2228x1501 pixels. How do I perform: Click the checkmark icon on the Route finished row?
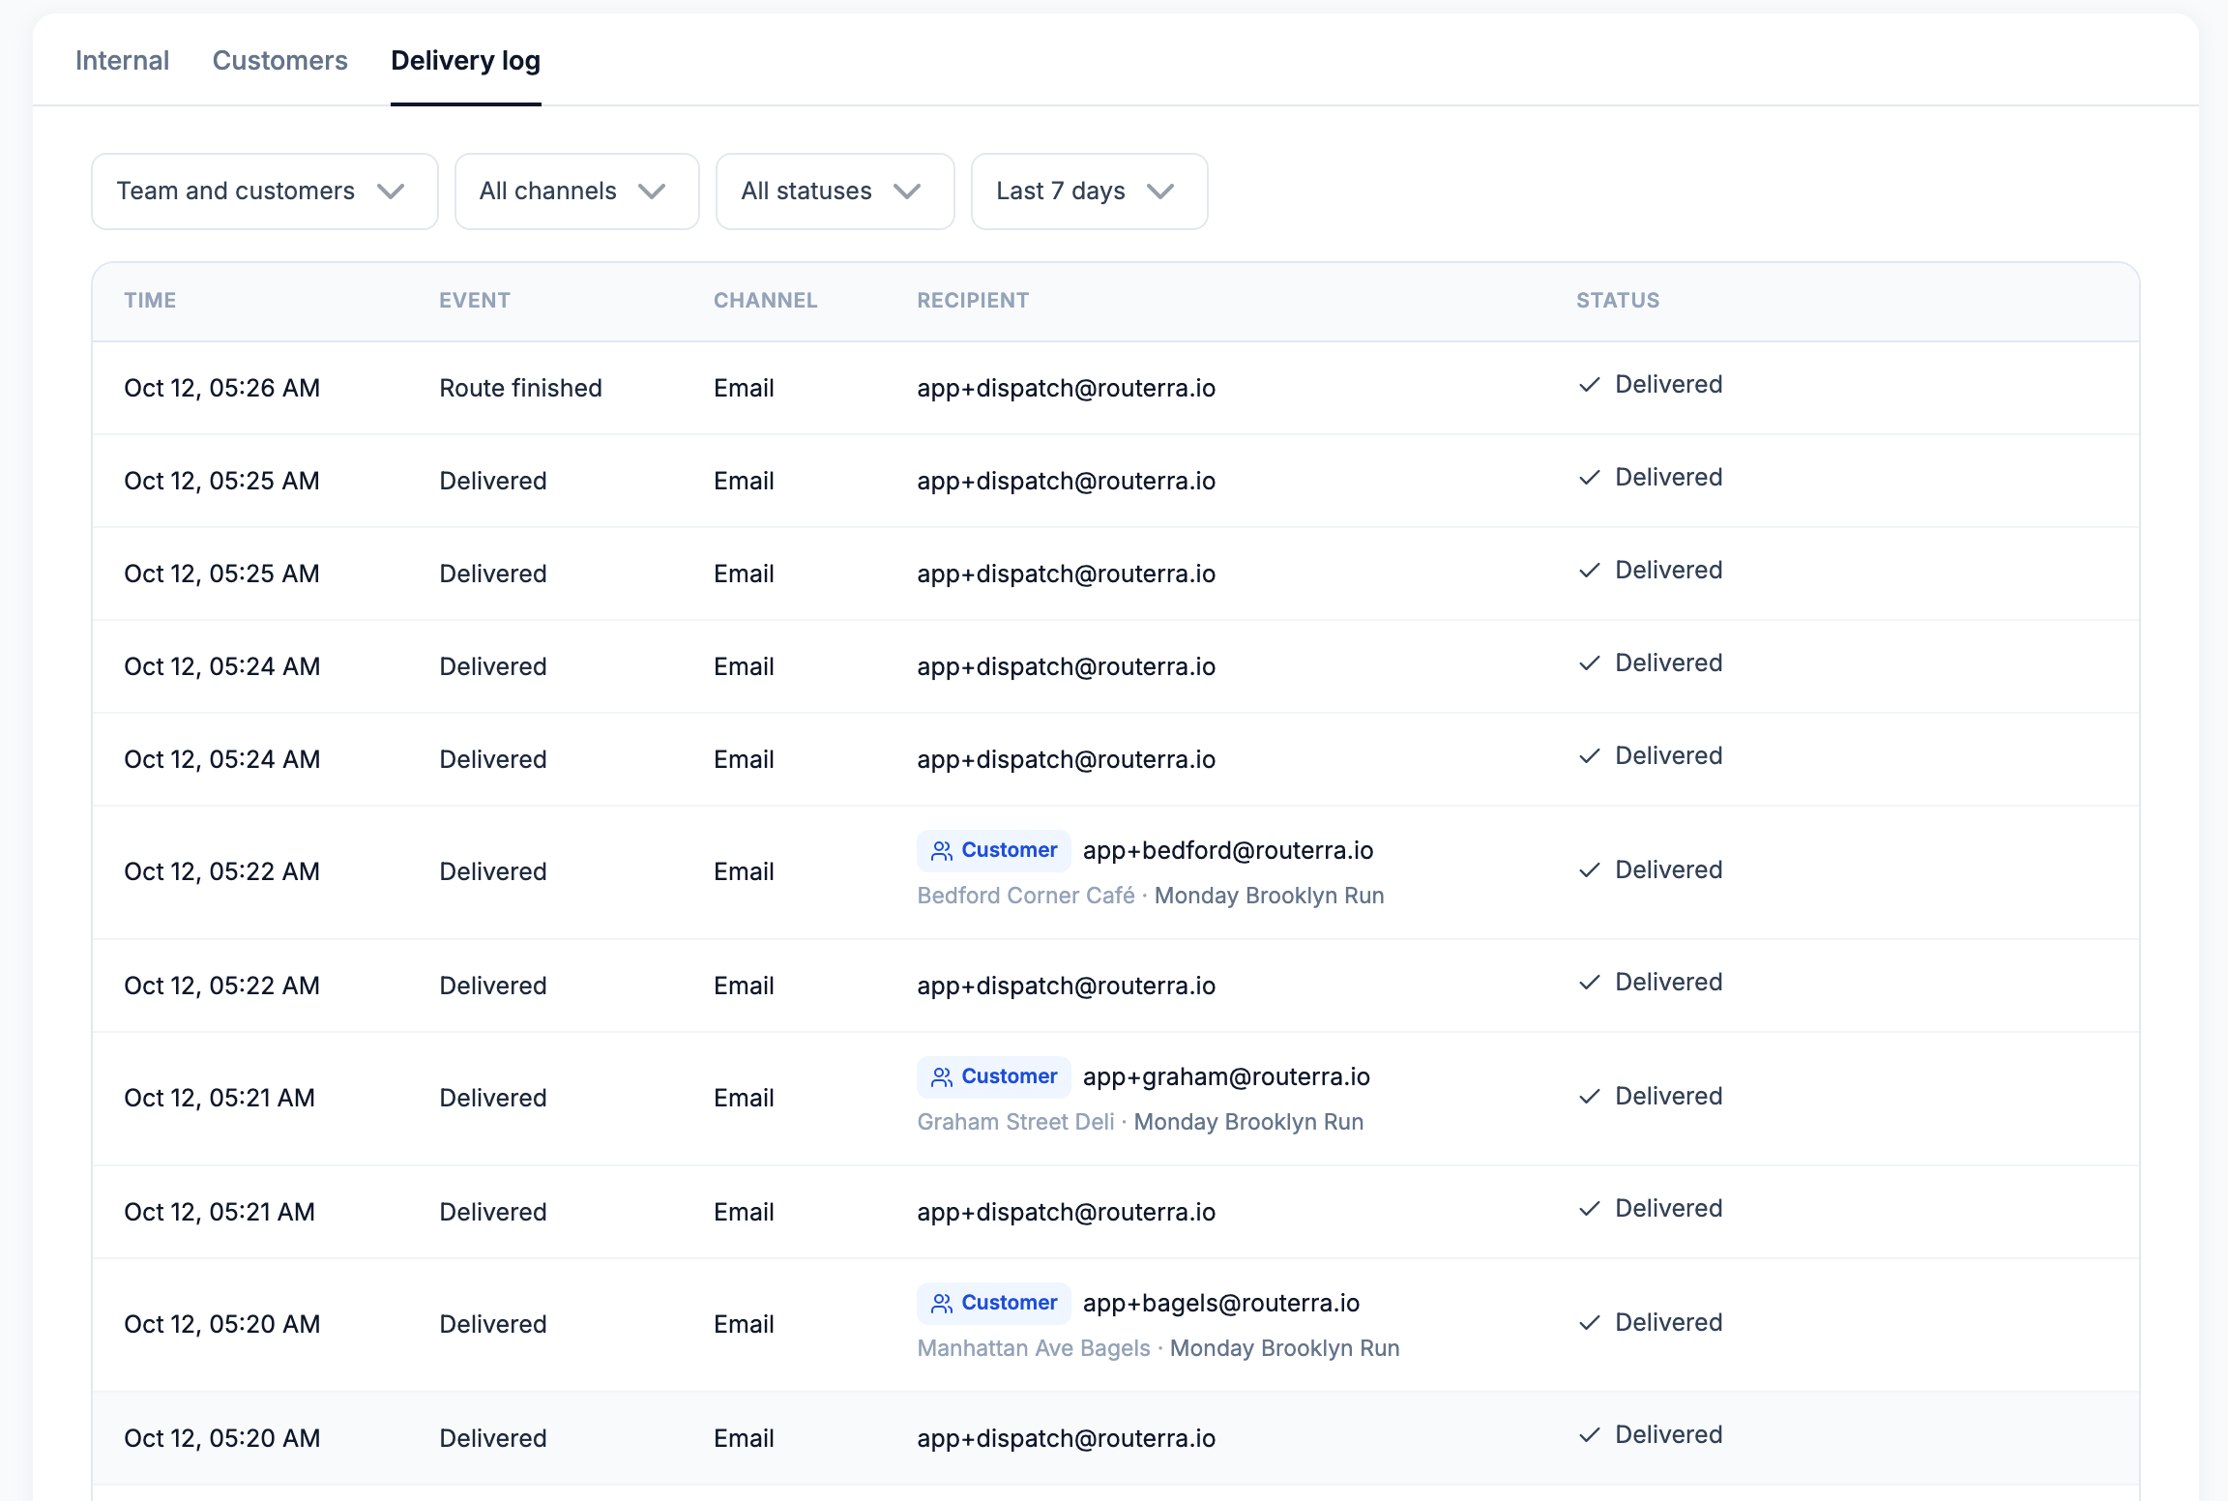[x=1589, y=385]
